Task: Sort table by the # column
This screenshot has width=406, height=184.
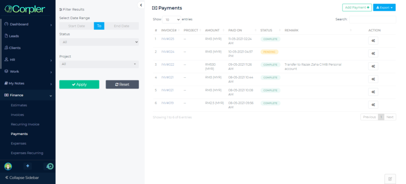Action: [x=156, y=30]
